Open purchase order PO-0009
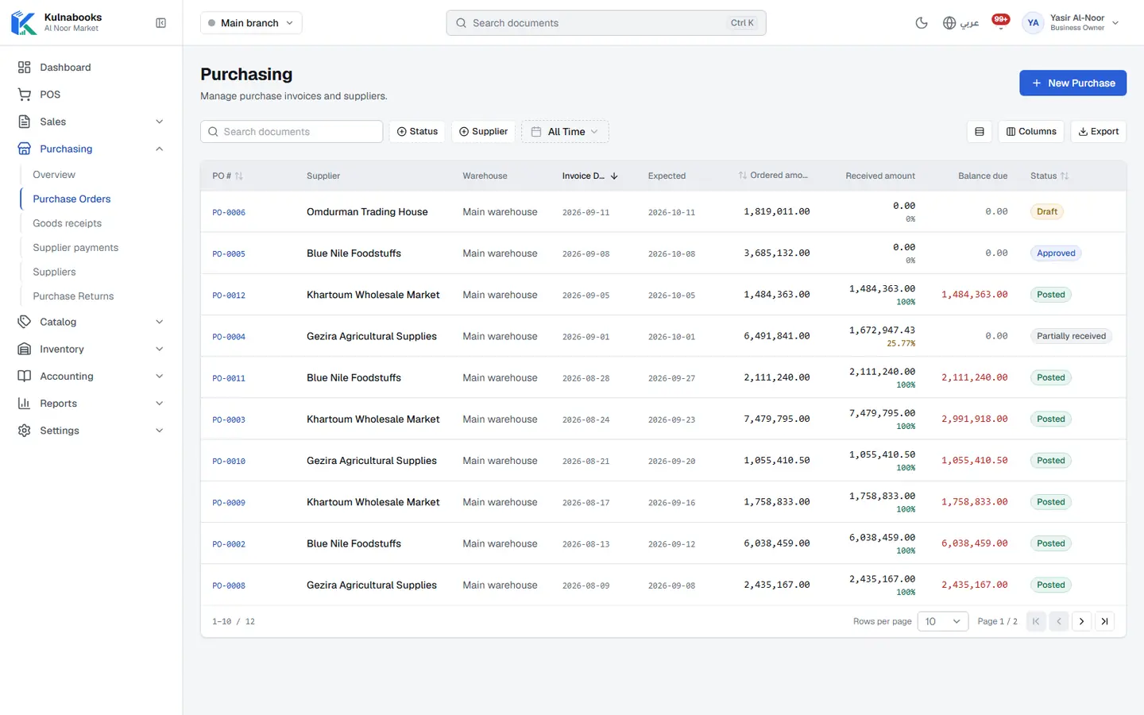 click(229, 503)
